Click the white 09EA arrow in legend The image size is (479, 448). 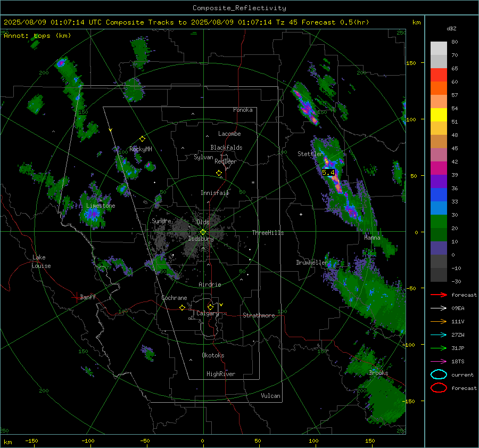[439, 308]
